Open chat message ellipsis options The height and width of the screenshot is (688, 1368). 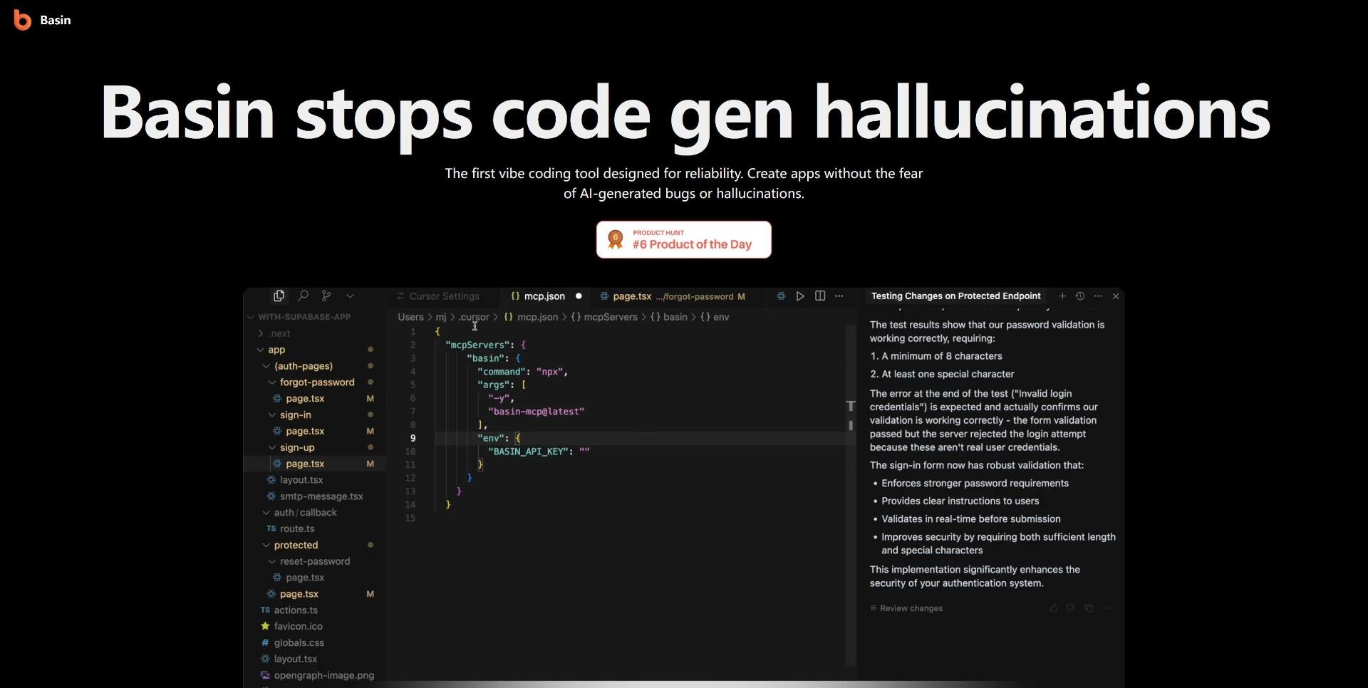tap(1109, 608)
